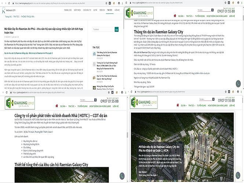Click the floating phone button in the aerial-image window
The width and height of the screenshot is (244, 183).
pos(238,175)
